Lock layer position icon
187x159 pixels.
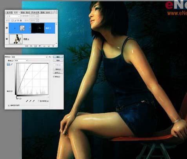tap(18, 20)
